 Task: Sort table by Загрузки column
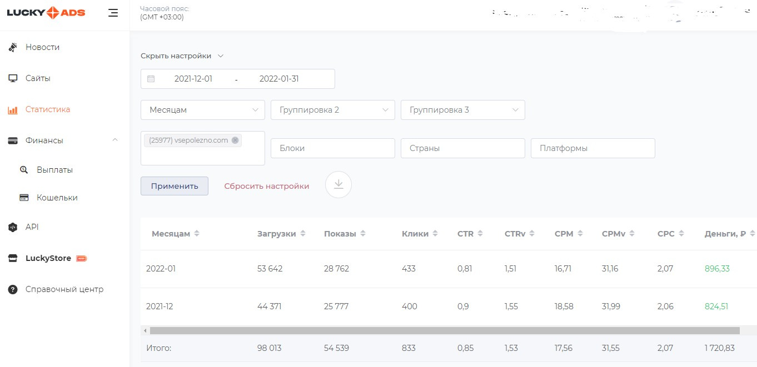(303, 234)
